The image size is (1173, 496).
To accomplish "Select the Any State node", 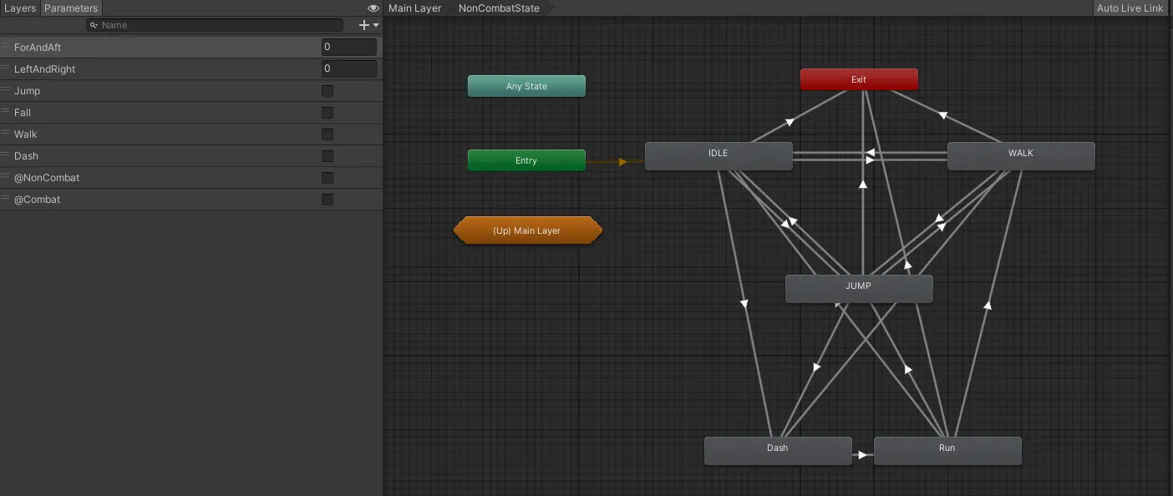I will 526,86.
